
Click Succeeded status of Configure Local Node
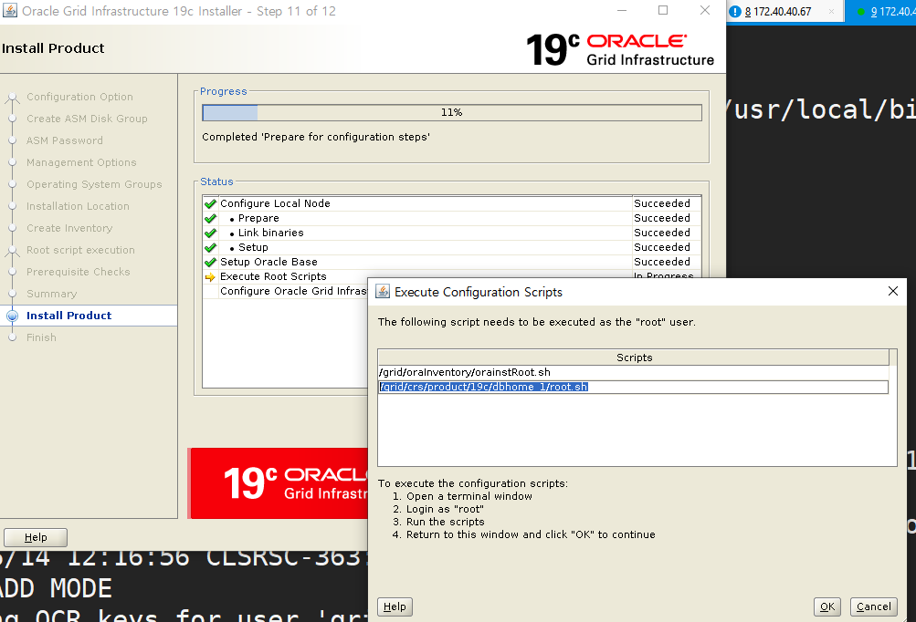(662, 203)
